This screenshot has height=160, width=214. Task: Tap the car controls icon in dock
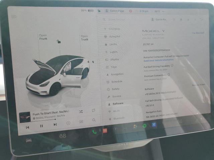[29, 140]
